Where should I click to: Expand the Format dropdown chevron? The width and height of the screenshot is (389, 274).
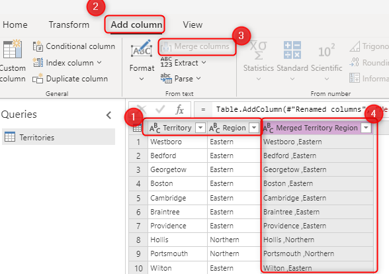142,79
